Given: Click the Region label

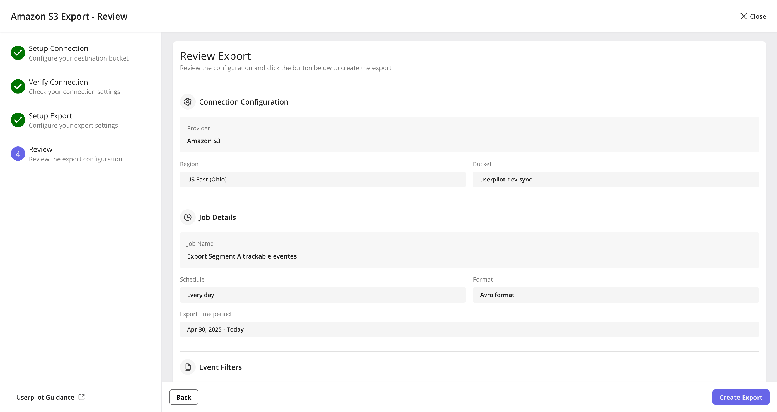Looking at the screenshot, I should [189, 164].
